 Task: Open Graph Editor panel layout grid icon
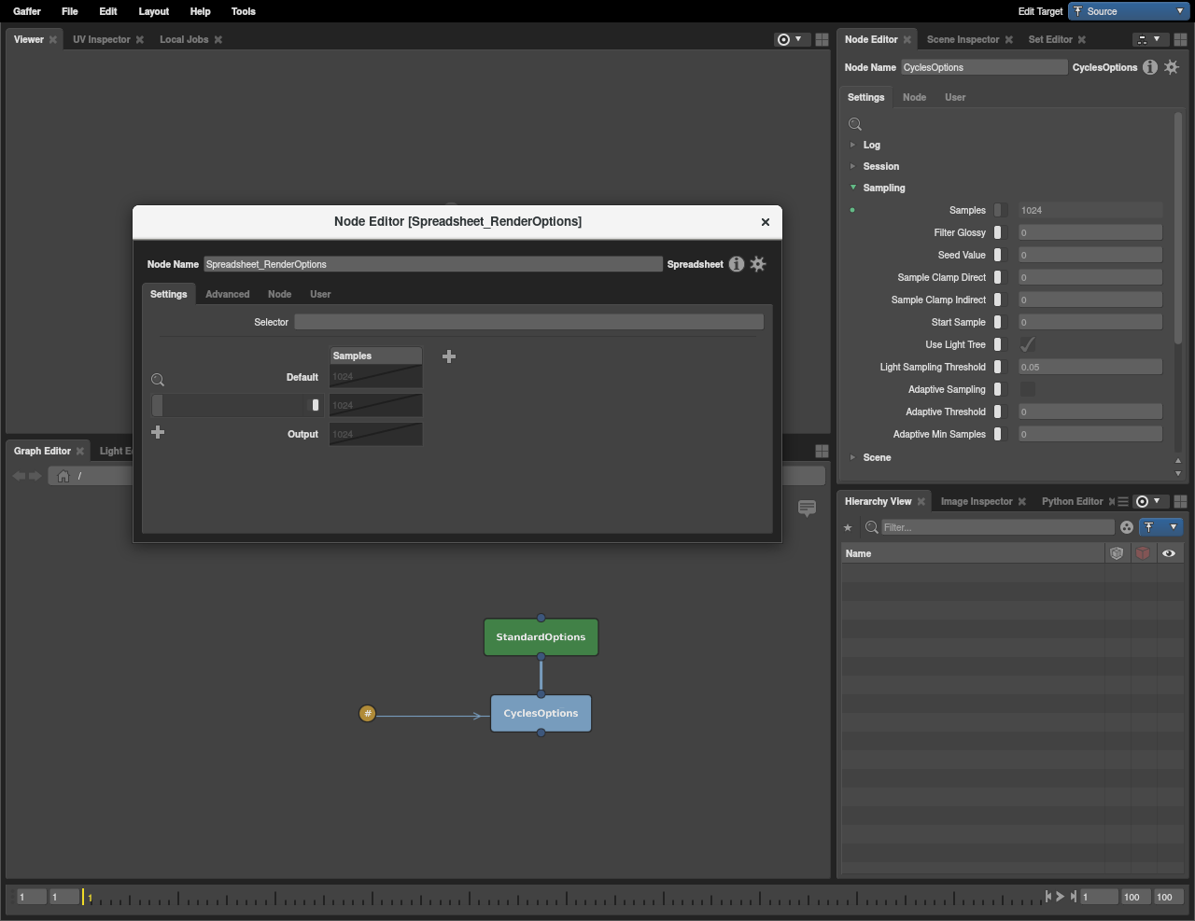pos(822,451)
